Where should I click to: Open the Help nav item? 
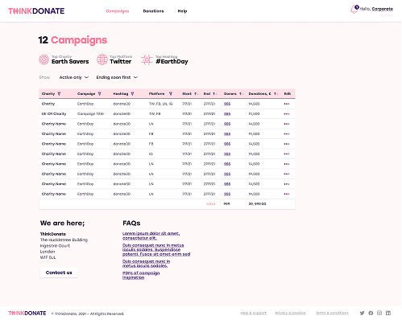tap(182, 11)
